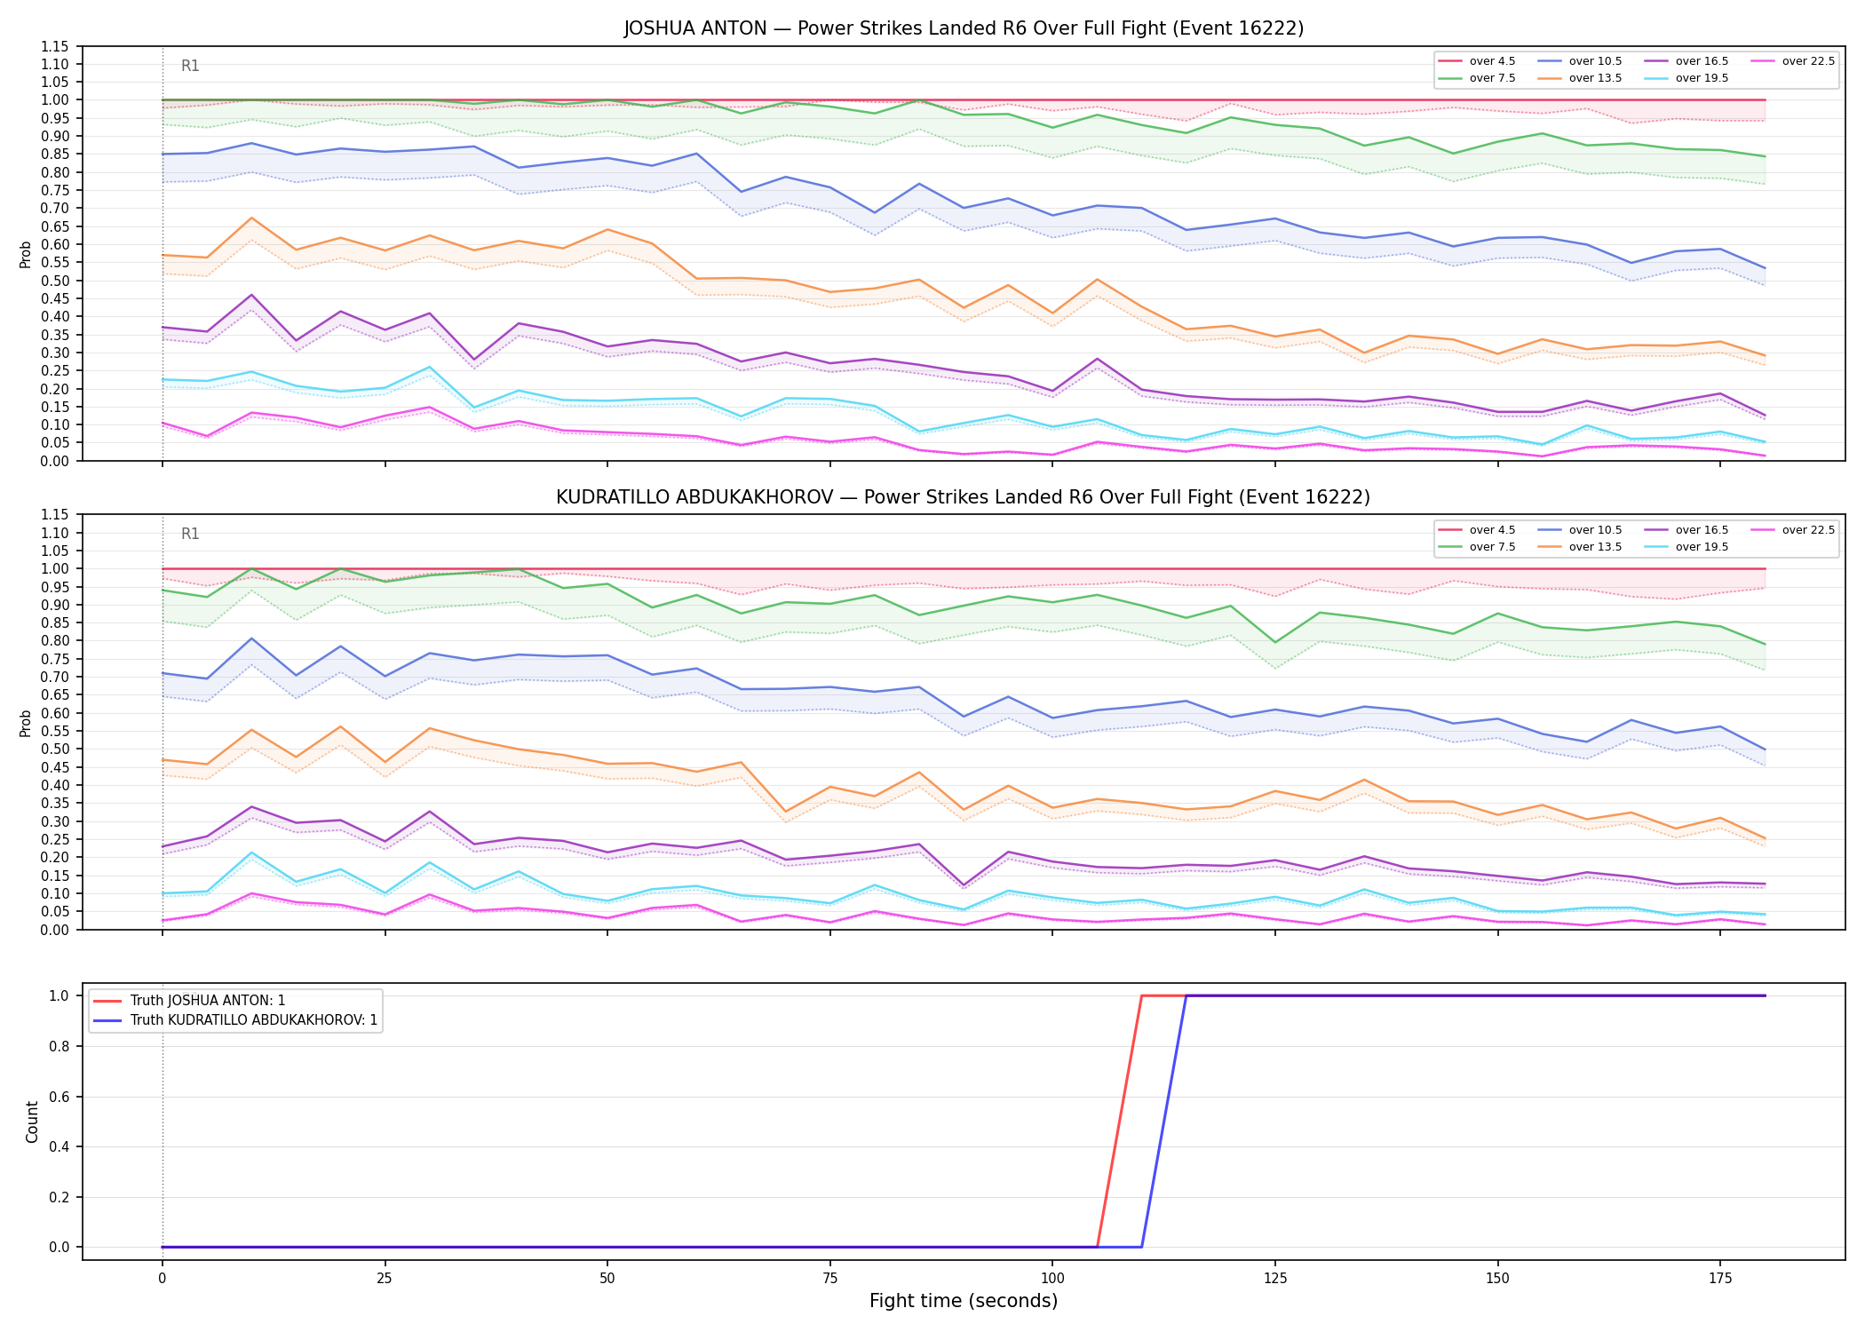This screenshot has height=1332, width=1865.
Task: Click x-axis tick label 175
Action: tap(1720, 1279)
